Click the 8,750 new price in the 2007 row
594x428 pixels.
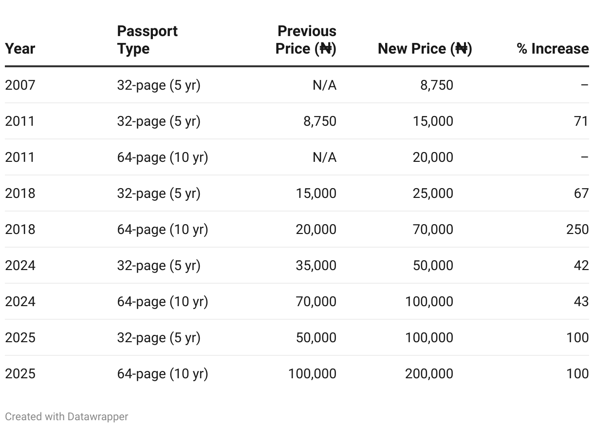437,85
